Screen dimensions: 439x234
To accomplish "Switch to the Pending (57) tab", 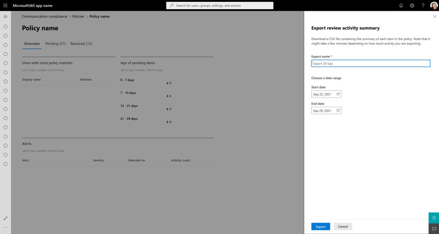I will tap(56, 43).
